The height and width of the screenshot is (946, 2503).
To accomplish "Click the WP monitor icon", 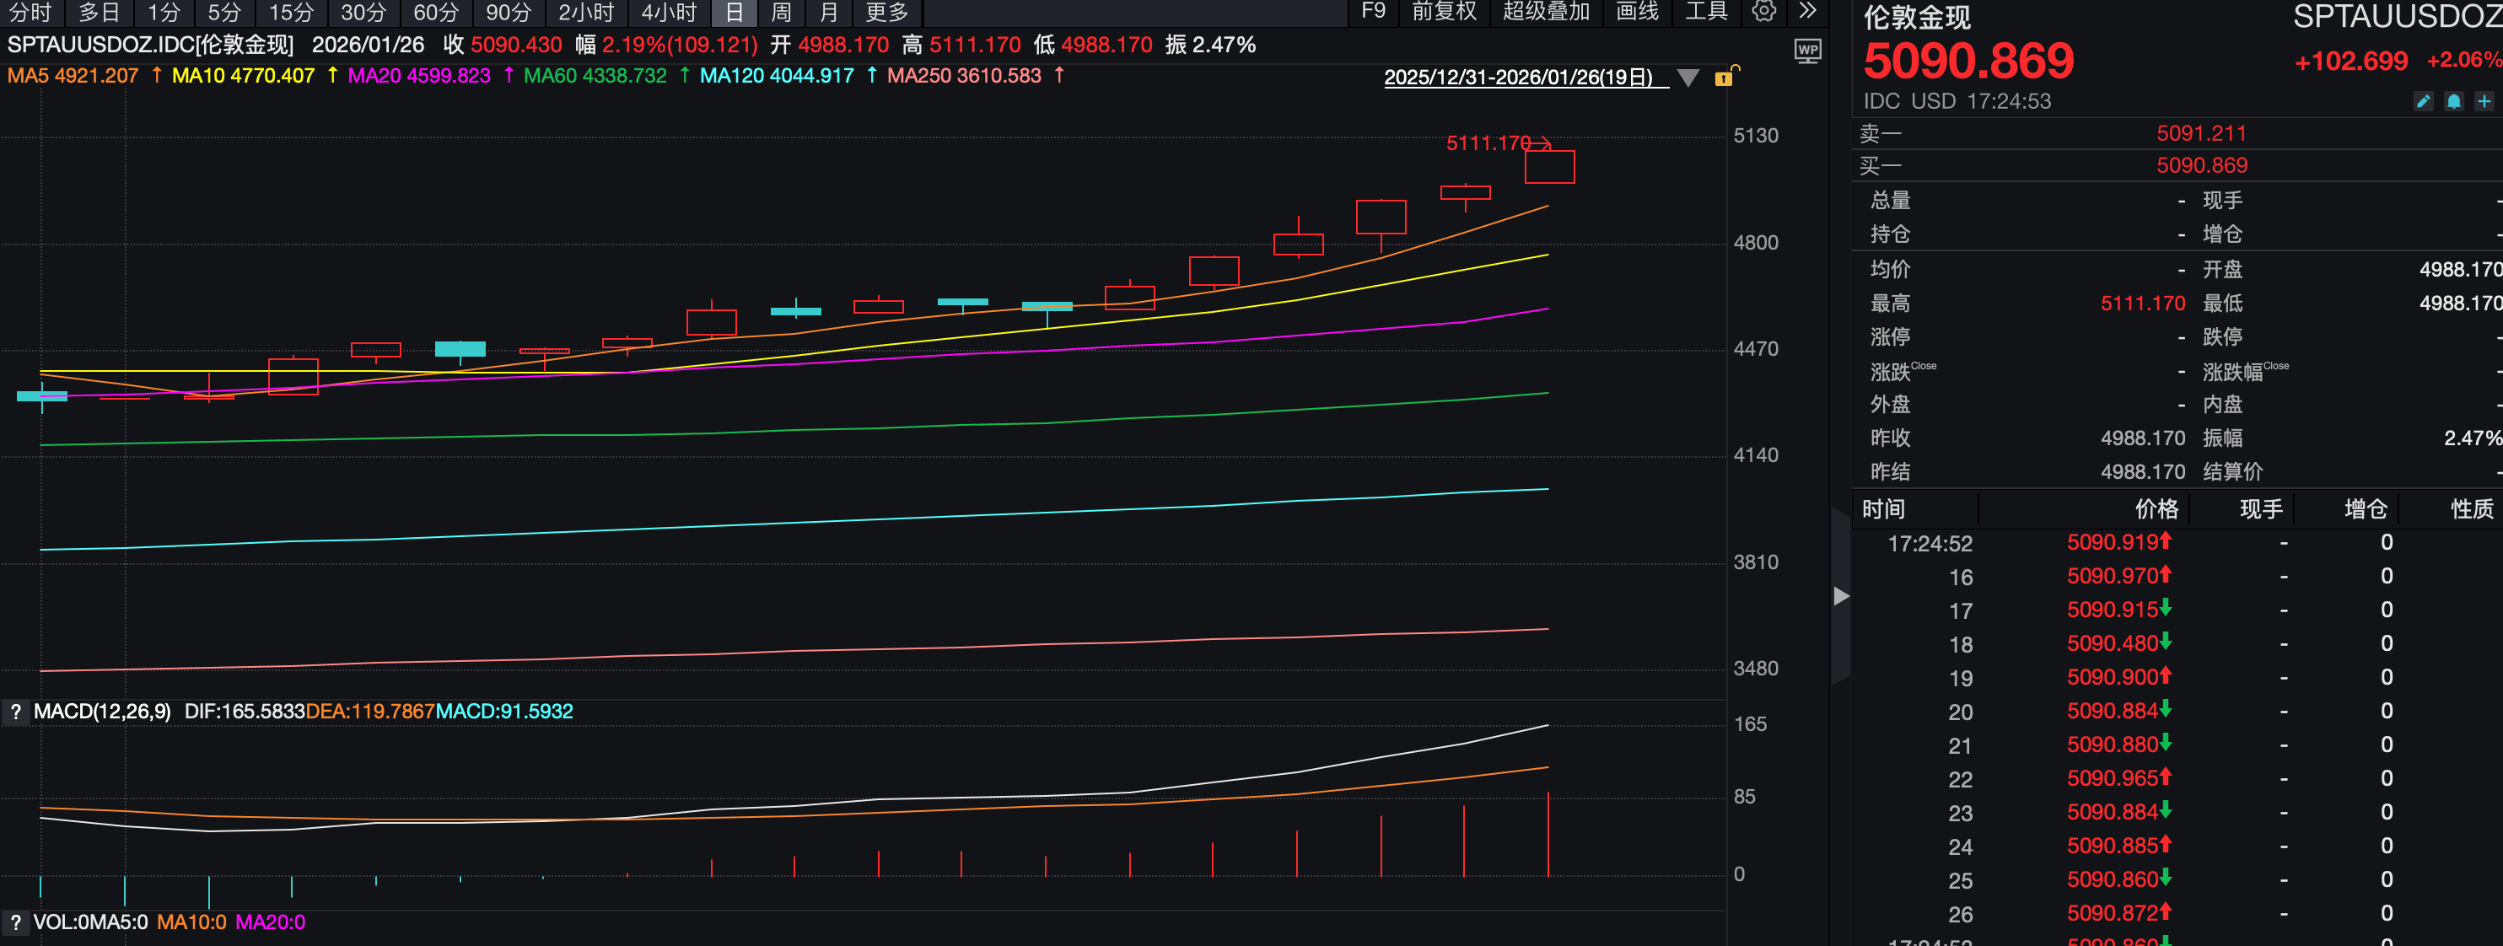I will pos(1807,51).
